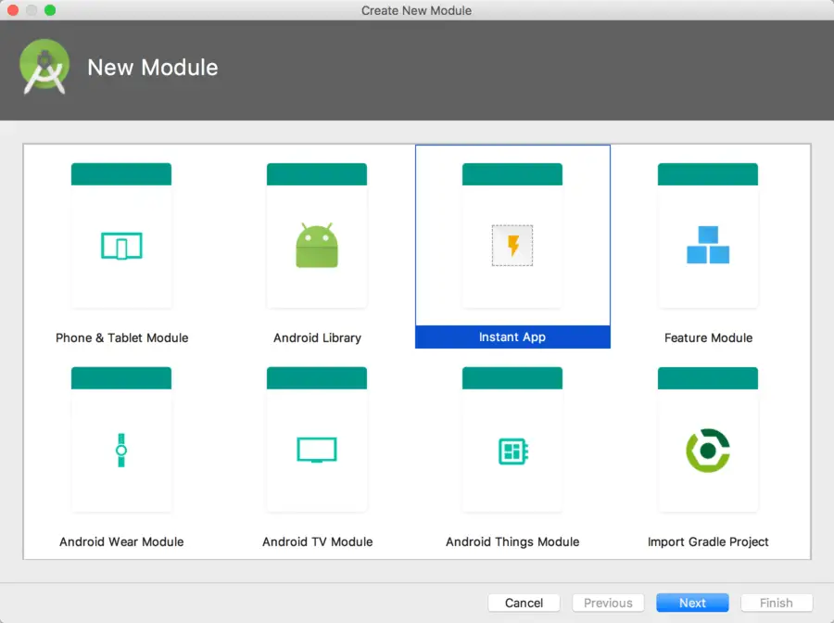Image resolution: width=834 pixels, height=623 pixels.
Task: Click the Previous button
Action: [x=608, y=603]
